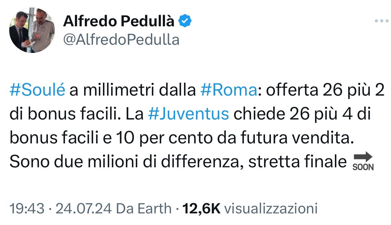Screen dimensions: 391x225
Task: Click the display name Alfredo Pedullà
Action: (119, 22)
